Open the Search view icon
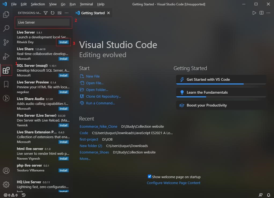Screen dimensions: 274x198 pyautogui.click(x=6, y=28)
